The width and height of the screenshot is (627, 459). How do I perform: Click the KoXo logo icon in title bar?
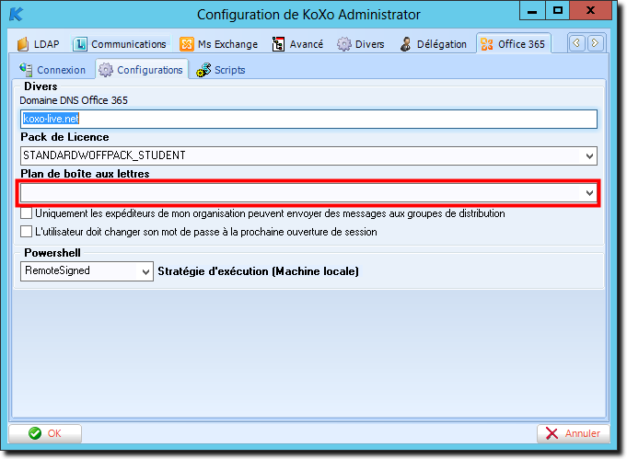pyautogui.click(x=16, y=14)
